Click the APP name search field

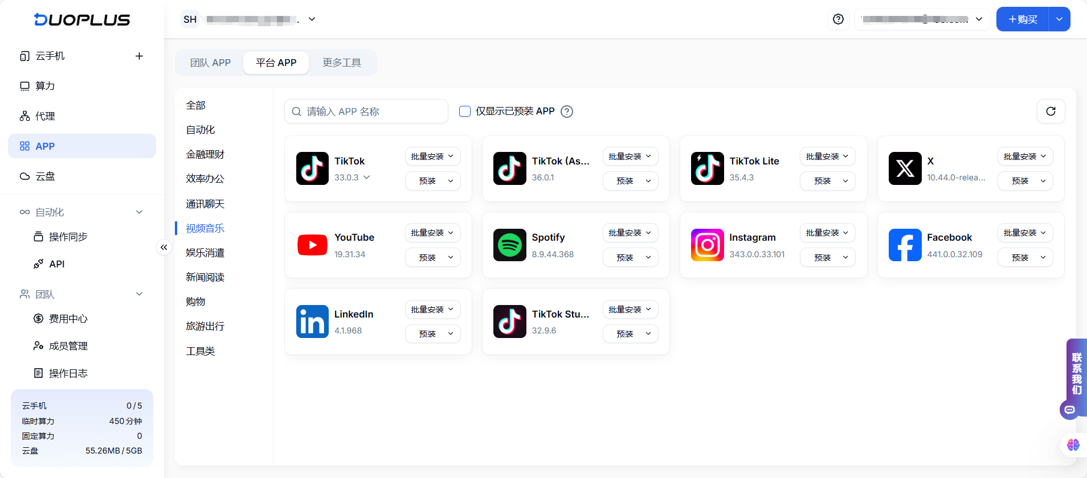coord(366,112)
